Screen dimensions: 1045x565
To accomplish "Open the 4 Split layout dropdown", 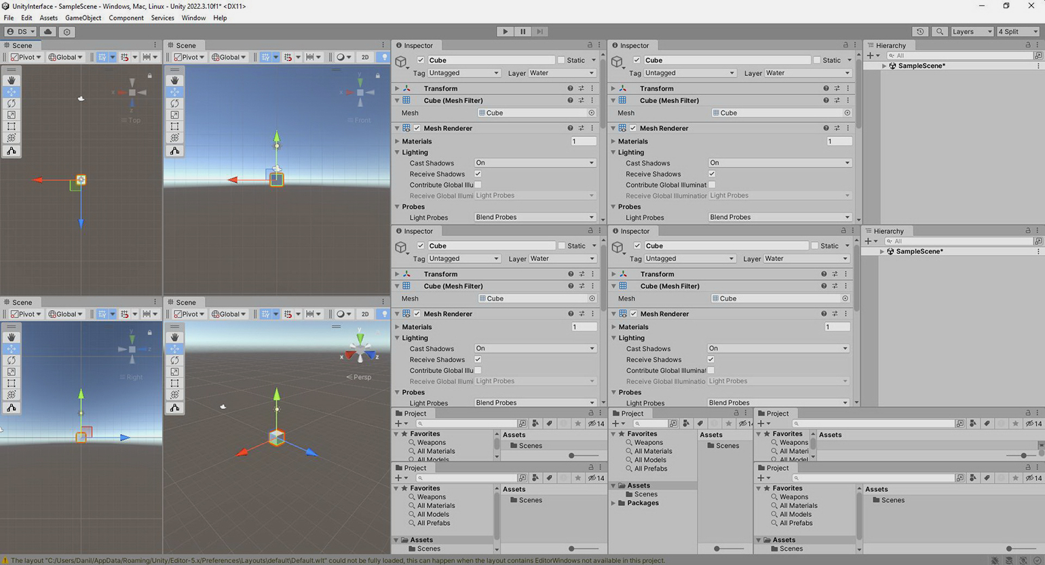I will click(x=1017, y=31).
